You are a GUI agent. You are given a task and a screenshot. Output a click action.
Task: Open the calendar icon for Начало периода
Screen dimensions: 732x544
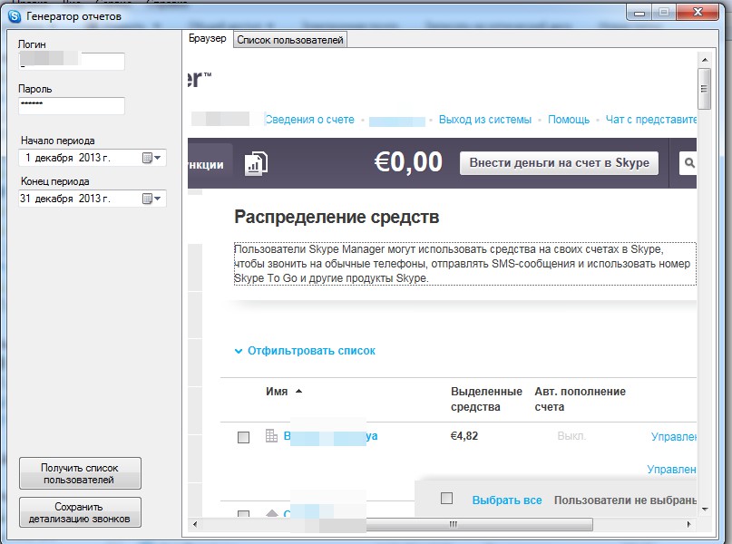point(147,158)
